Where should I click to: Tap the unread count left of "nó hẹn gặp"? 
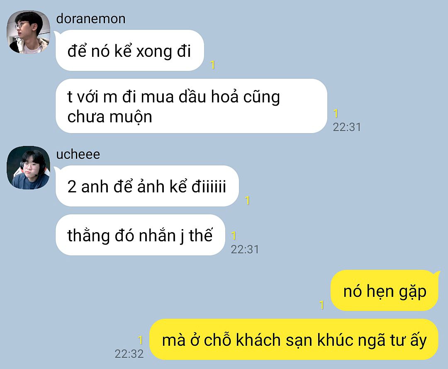(x=322, y=305)
